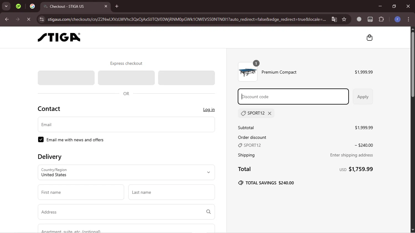The height and width of the screenshot is (233, 415).
Task: Click the scrollbar down arrow
Action: [413, 230]
